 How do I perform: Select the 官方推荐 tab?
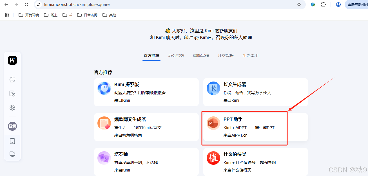[x=151, y=56]
